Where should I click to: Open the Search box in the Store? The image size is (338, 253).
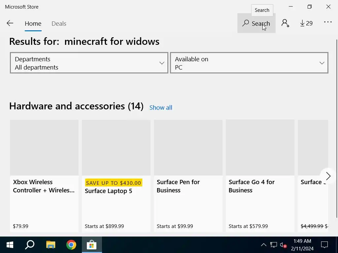(256, 23)
